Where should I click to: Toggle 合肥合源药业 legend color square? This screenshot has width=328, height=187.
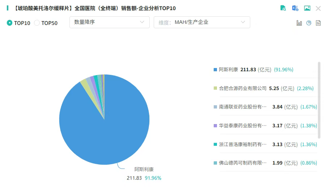216,88
